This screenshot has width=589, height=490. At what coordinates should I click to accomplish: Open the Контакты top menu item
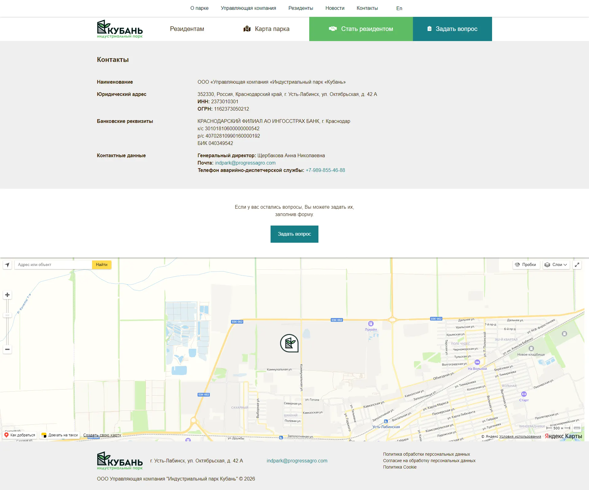click(367, 8)
